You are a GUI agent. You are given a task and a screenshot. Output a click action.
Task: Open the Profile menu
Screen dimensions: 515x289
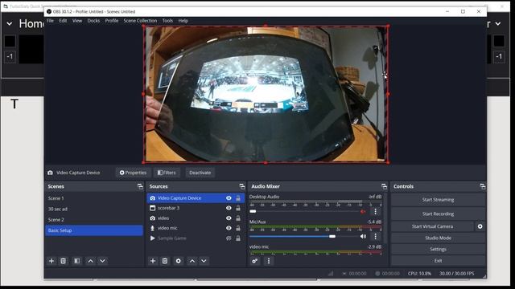(x=112, y=21)
